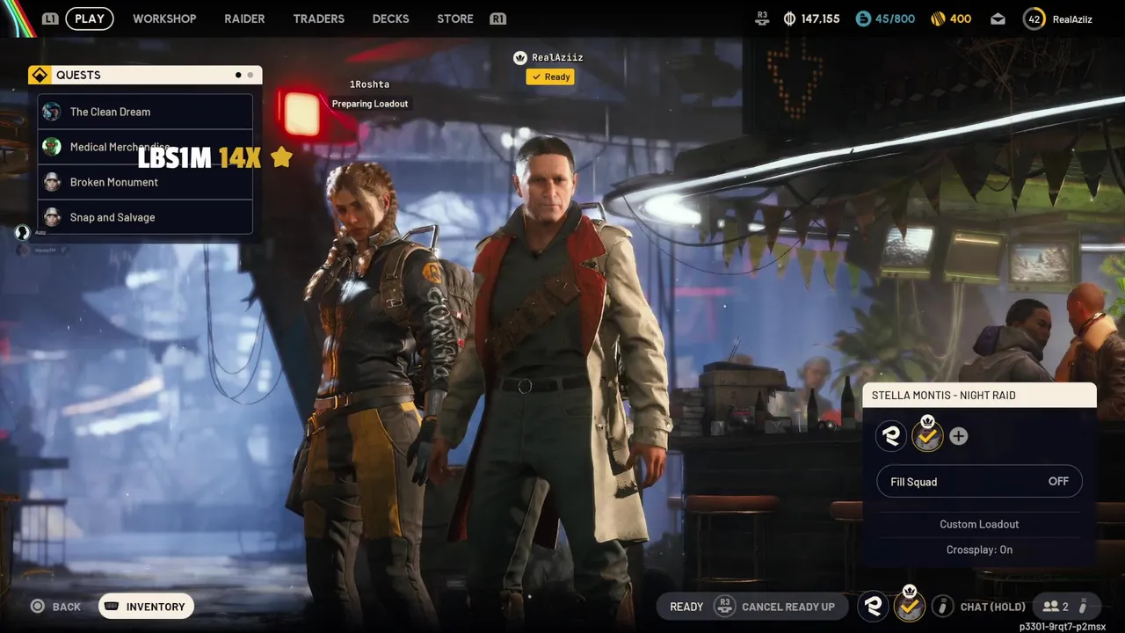1125x633 pixels.
Task: Click the R3 stick icon in the top bar
Action: [x=762, y=18]
